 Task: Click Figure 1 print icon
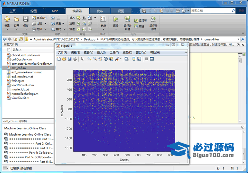tap(75, 59)
